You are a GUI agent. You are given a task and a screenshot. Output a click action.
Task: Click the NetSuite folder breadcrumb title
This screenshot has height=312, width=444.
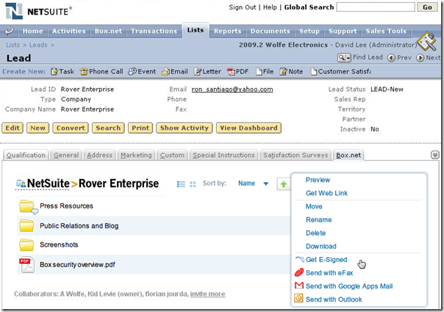[x=48, y=184]
